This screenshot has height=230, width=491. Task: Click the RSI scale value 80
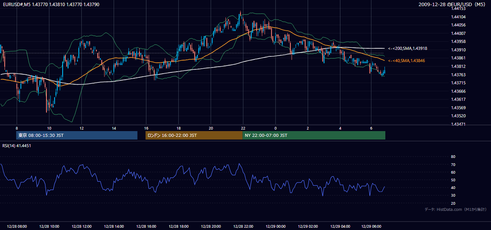(x=453, y=157)
